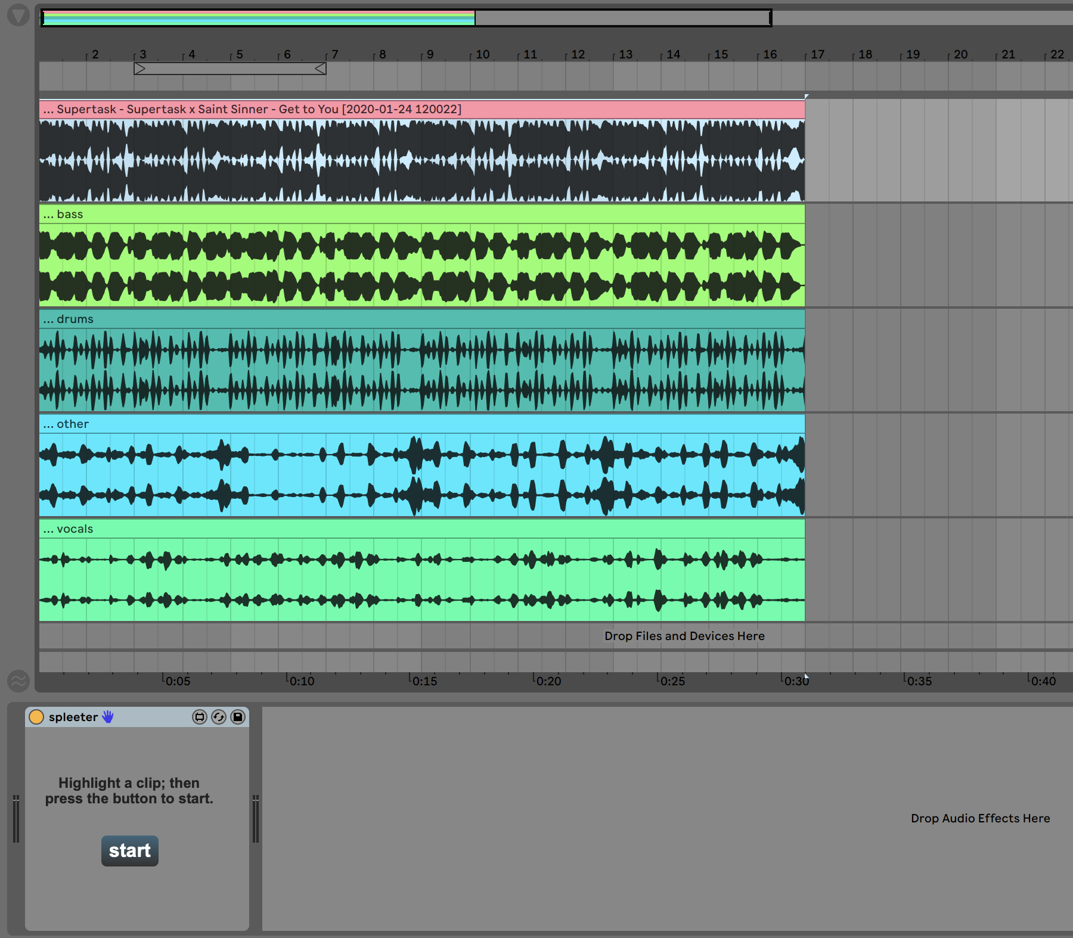Click bar 10 in the beat ruler
Image resolution: width=1073 pixels, height=938 pixels.
tap(482, 54)
